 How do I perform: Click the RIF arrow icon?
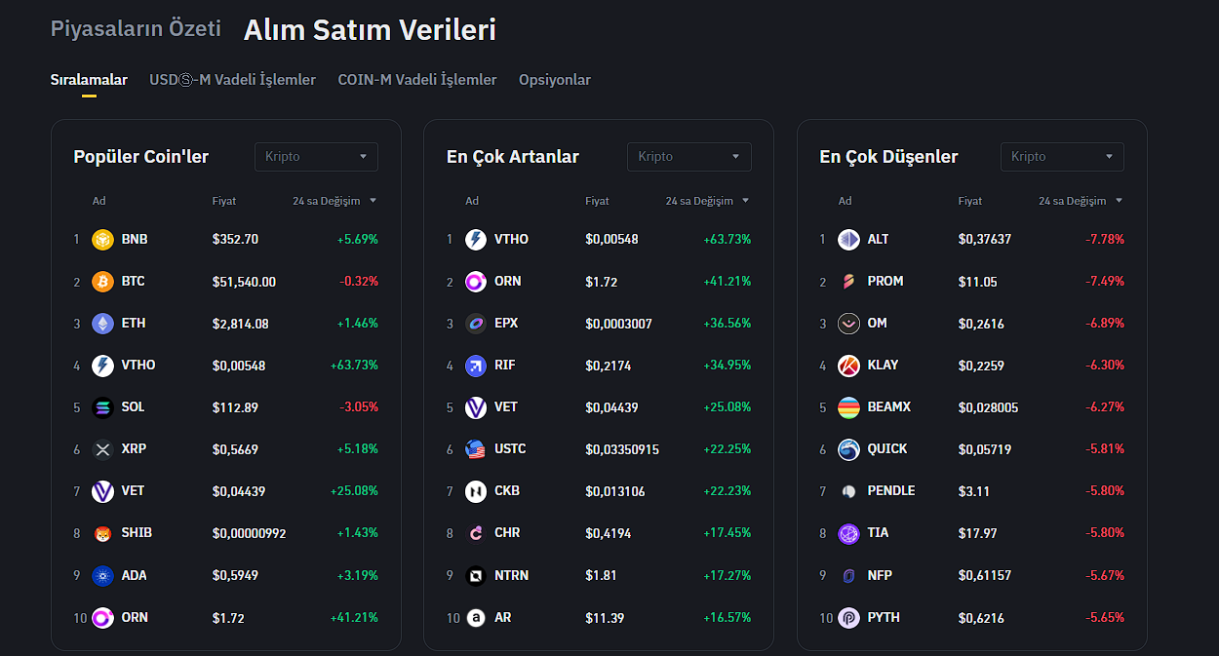pyautogui.click(x=476, y=366)
